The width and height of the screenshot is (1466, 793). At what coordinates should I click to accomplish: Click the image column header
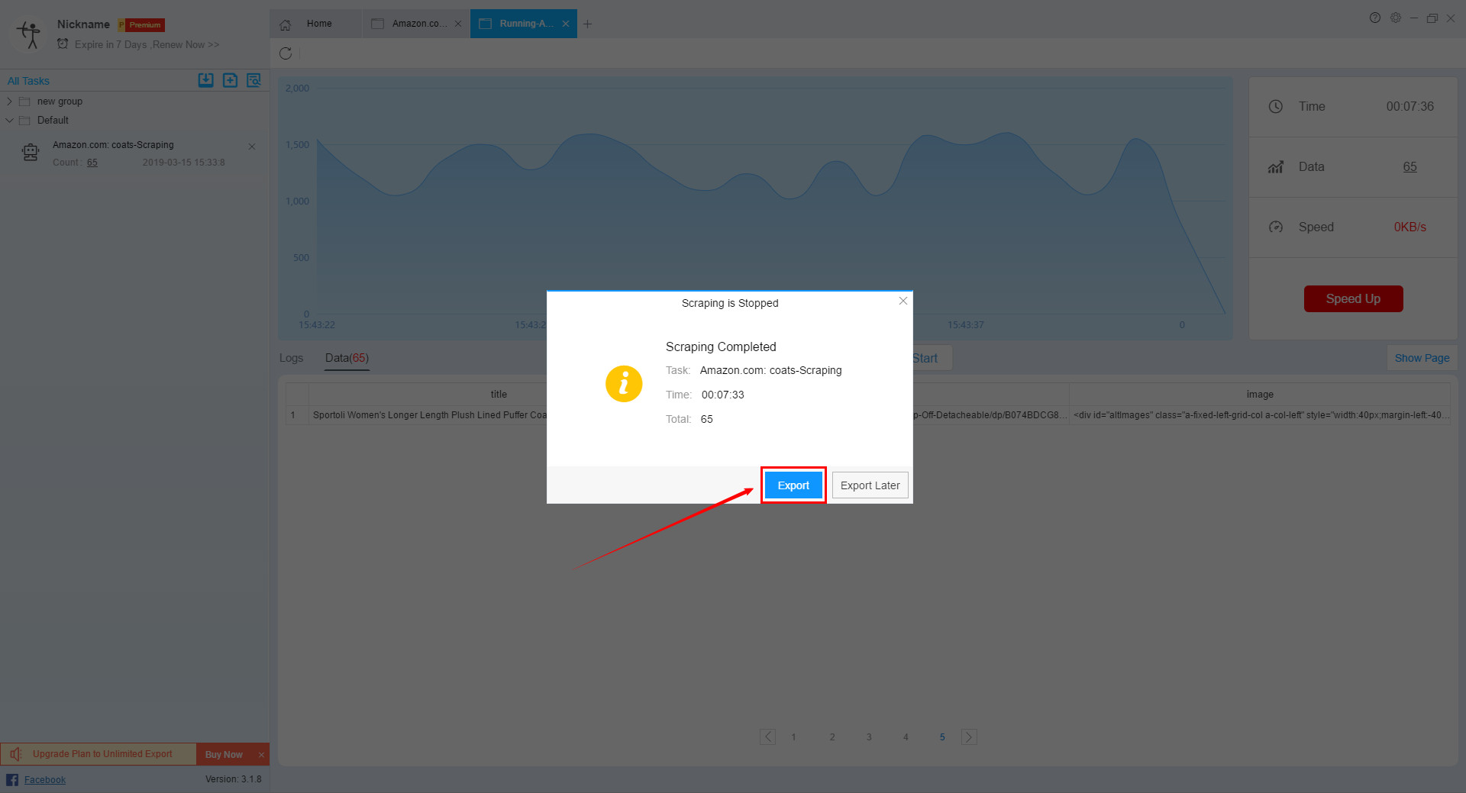coord(1260,395)
